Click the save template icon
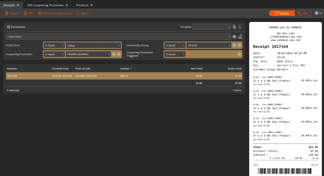324x176 pixels. (234, 27)
